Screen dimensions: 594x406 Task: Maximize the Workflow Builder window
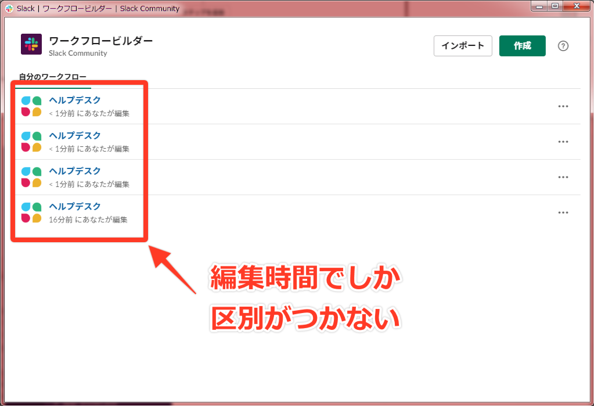coord(555,6)
